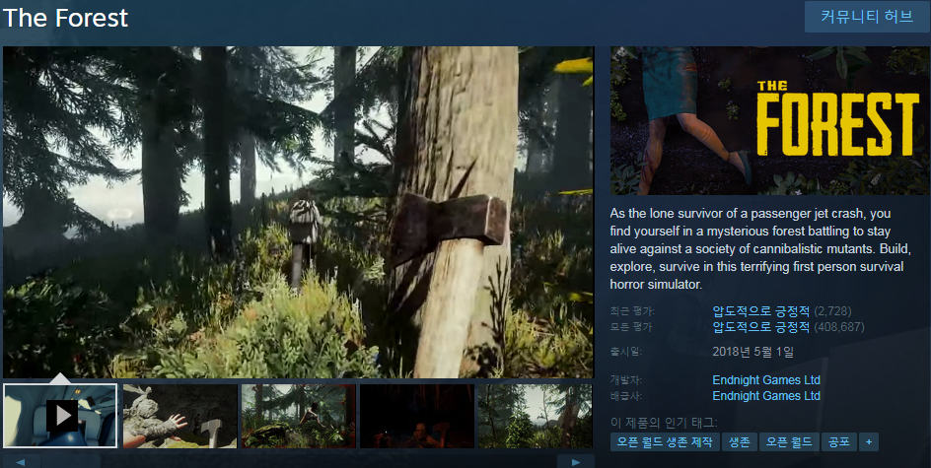931x468 pixels.
Task: Click the main screenshot viewer image
Action: pos(298,212)
